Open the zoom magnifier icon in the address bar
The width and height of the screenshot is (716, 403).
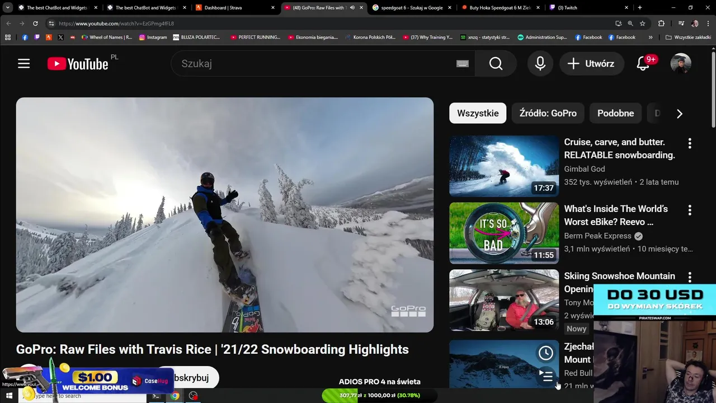(x=630, y=24)
